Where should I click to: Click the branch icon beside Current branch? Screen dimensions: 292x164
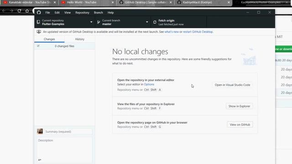99,22
